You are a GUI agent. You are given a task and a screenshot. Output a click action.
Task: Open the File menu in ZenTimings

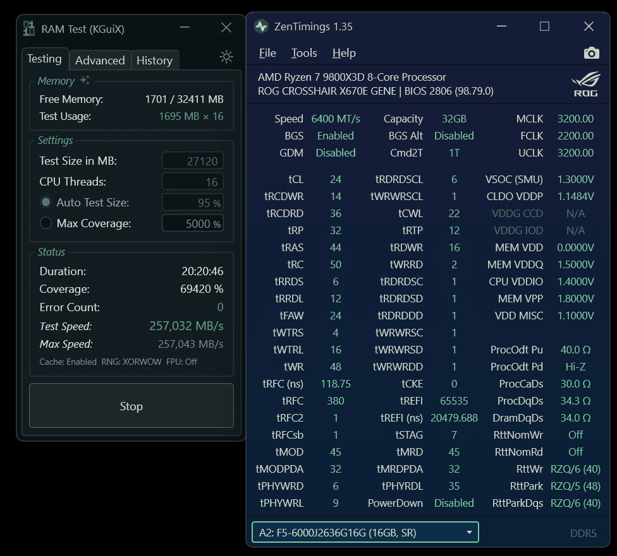click(267, 53)
